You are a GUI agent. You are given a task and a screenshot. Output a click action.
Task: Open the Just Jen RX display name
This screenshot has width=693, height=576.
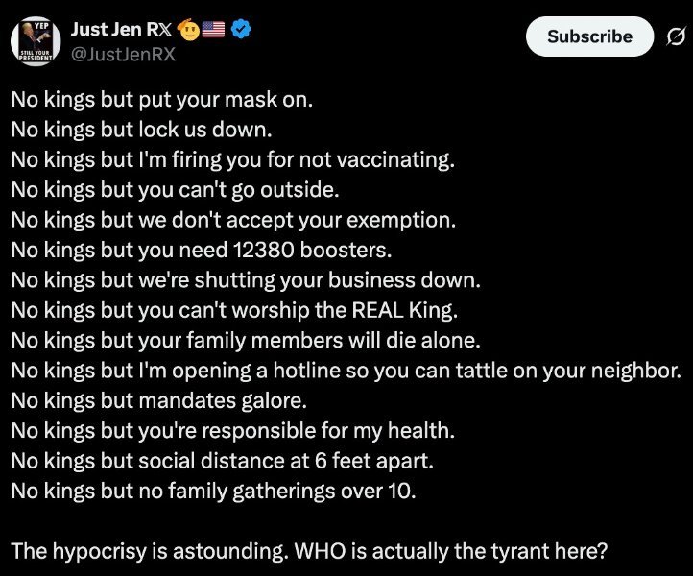(125, 30)
